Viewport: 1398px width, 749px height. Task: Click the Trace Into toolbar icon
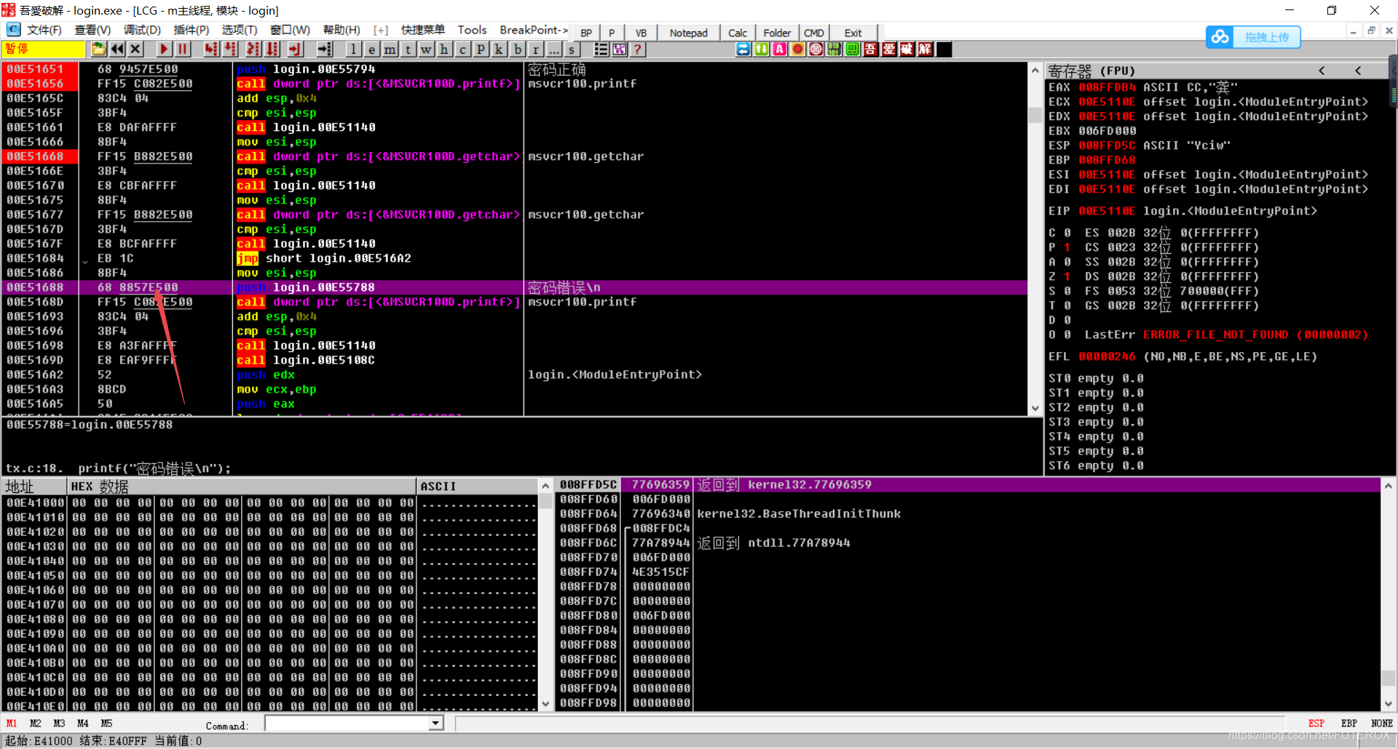(x=253, y=49)
